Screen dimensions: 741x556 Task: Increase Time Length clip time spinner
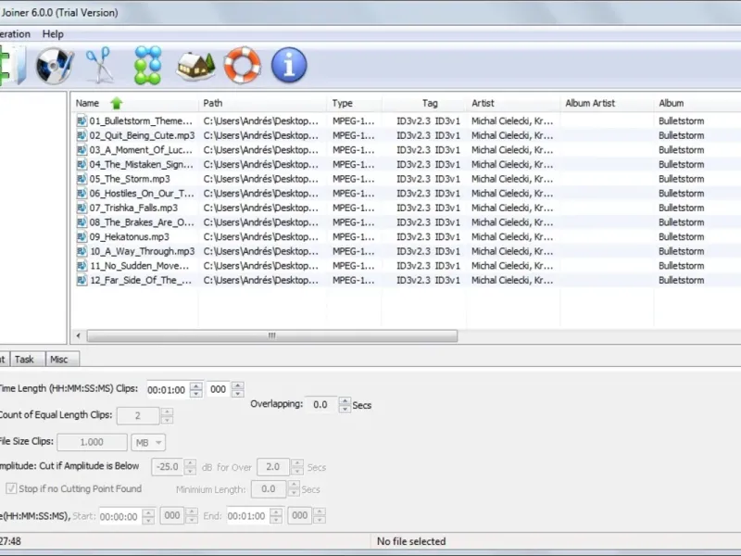[196, 389]
